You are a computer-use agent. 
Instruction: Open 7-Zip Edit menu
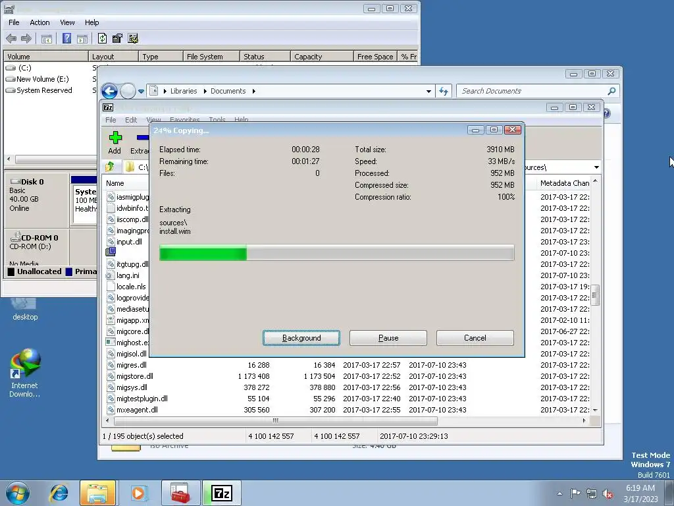131,120
